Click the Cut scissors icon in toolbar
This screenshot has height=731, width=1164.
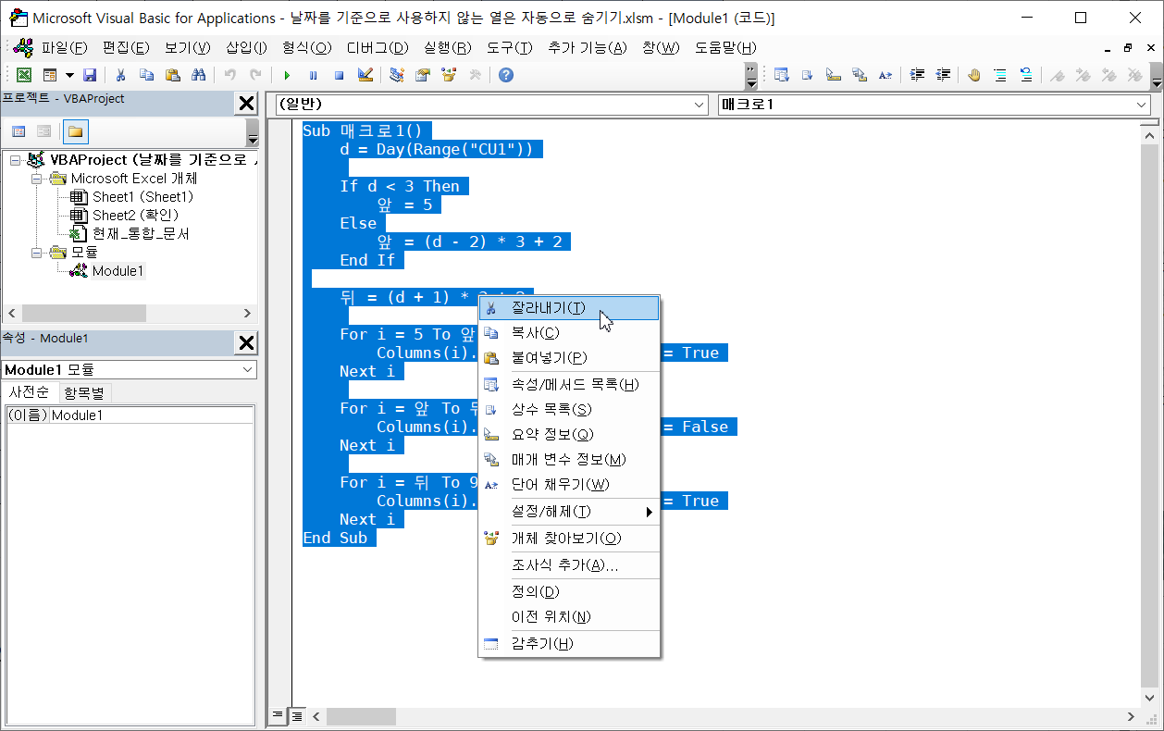[x=120, y=75]
